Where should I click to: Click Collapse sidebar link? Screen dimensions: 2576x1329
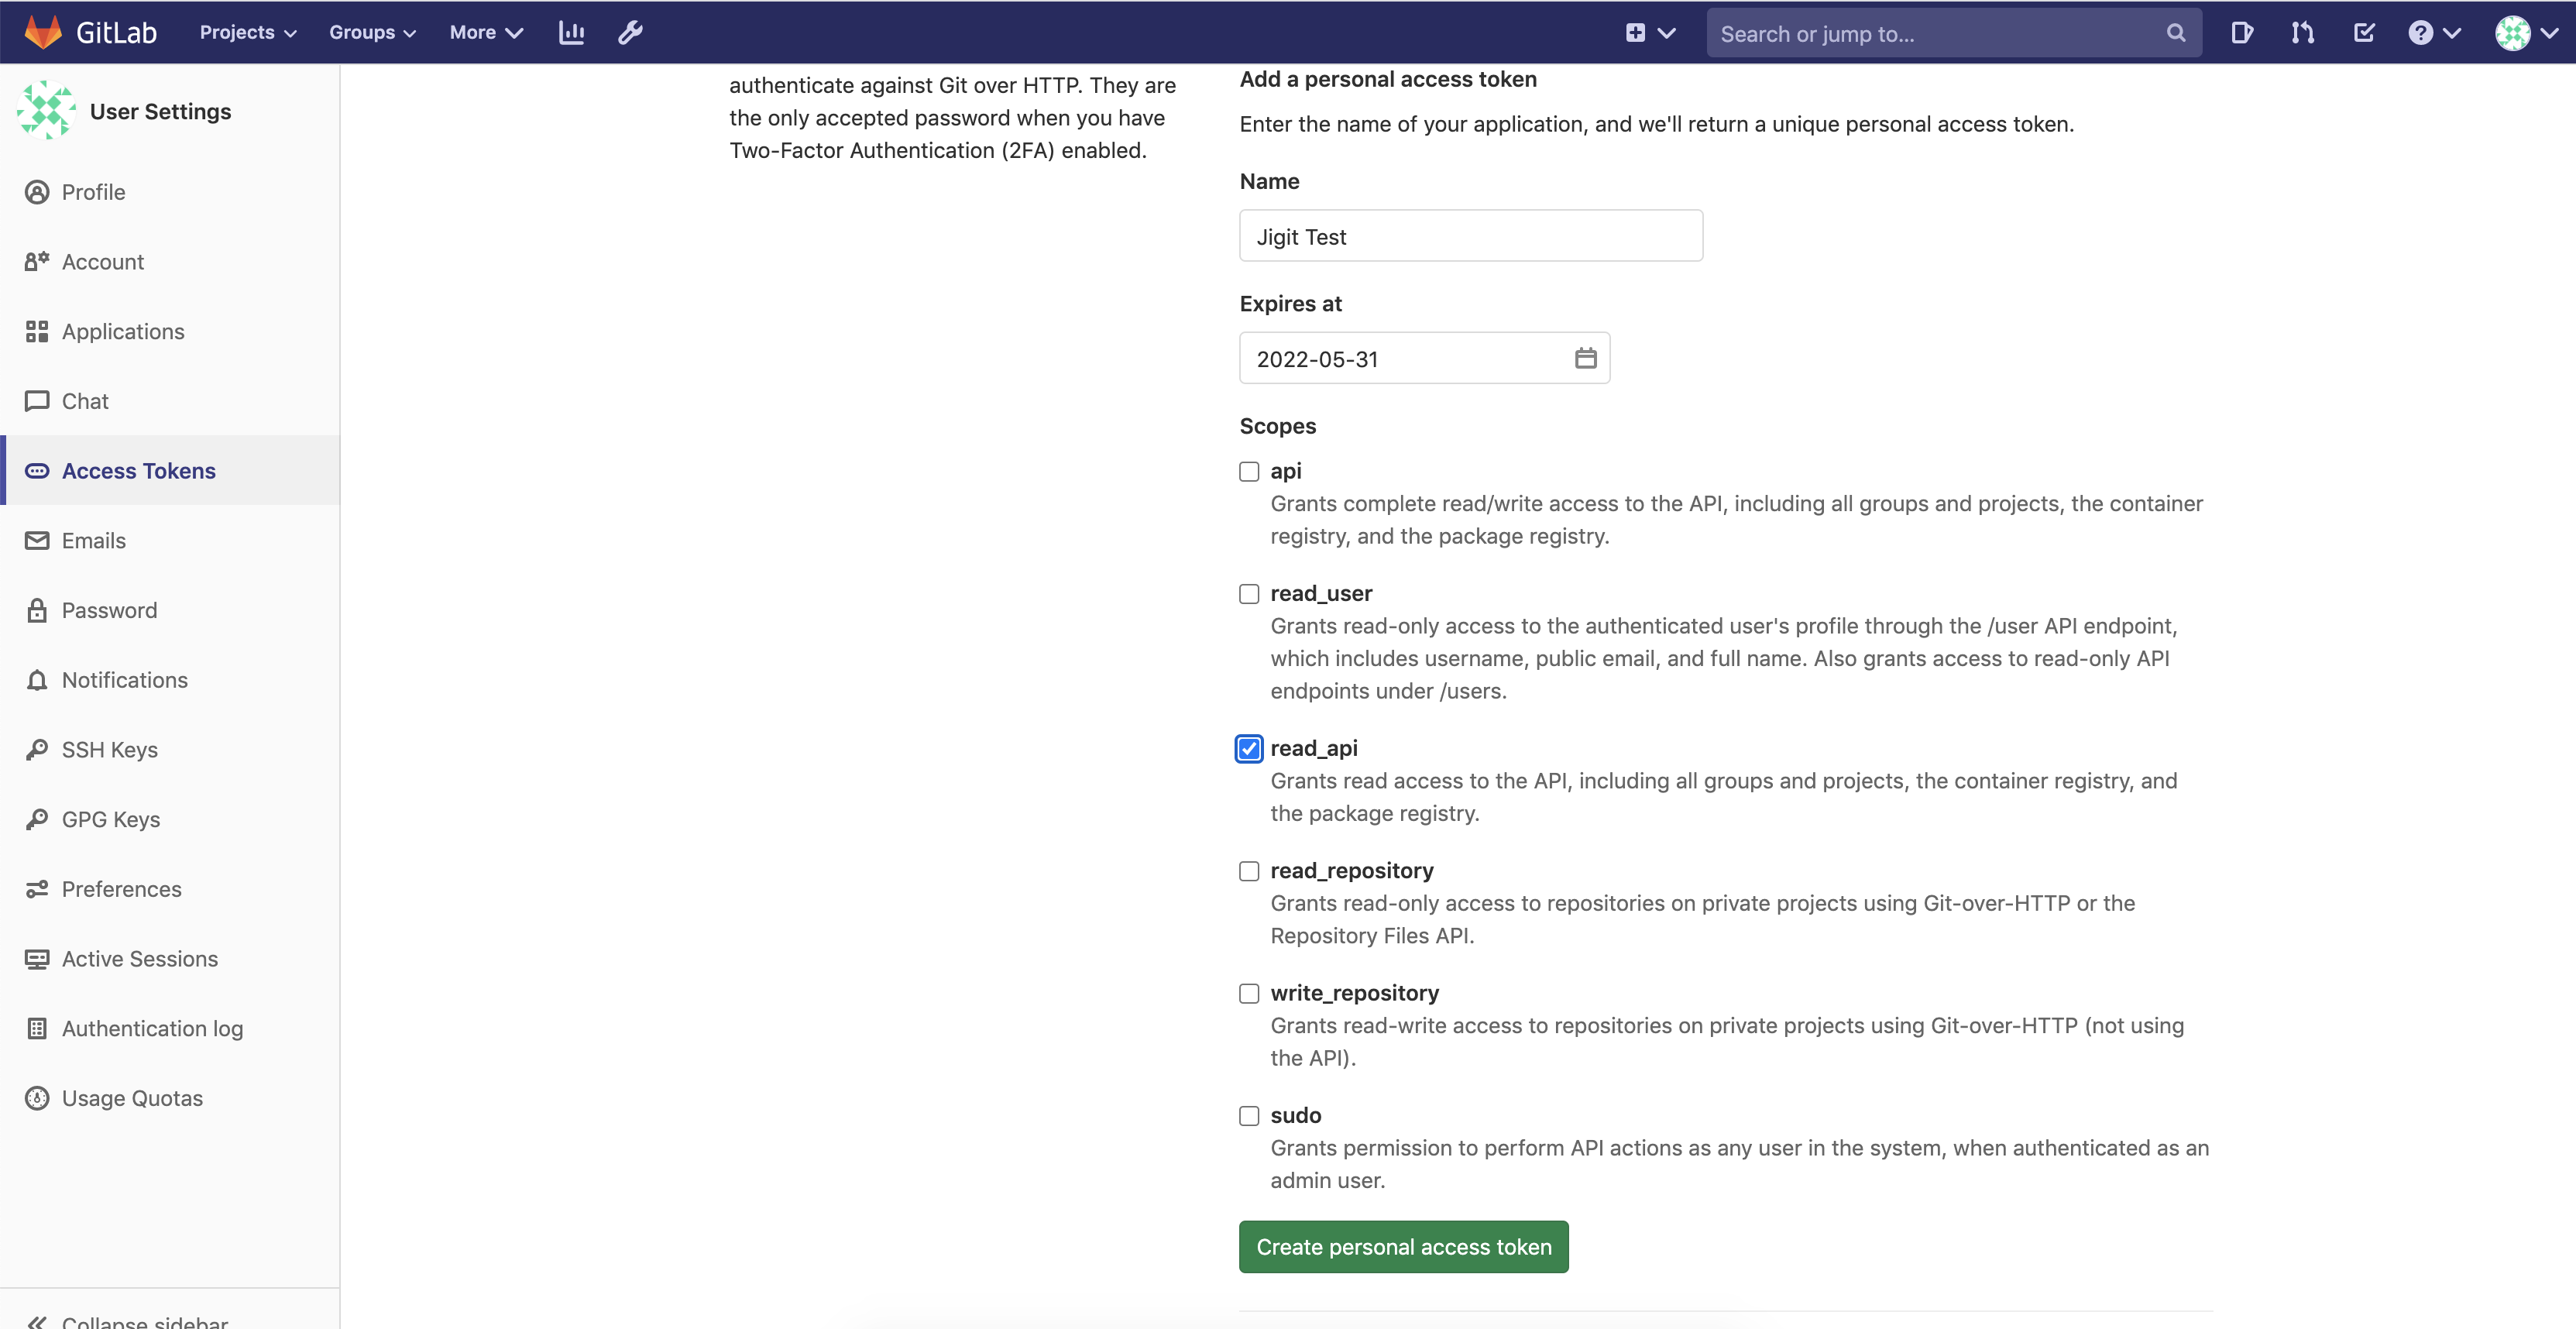click(x=144, y=1320)
